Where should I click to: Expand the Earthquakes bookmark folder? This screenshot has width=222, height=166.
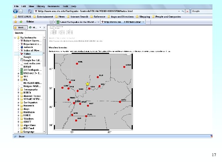point(18,102)
